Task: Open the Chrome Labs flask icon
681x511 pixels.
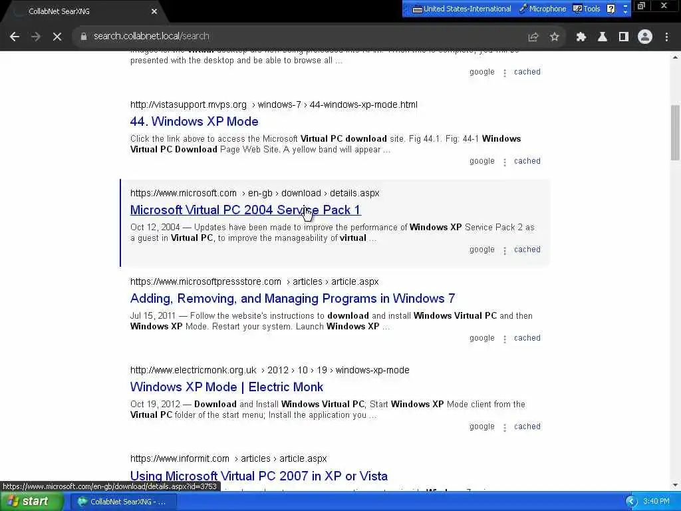Action: pyautogui.click(x=603, y=37)
